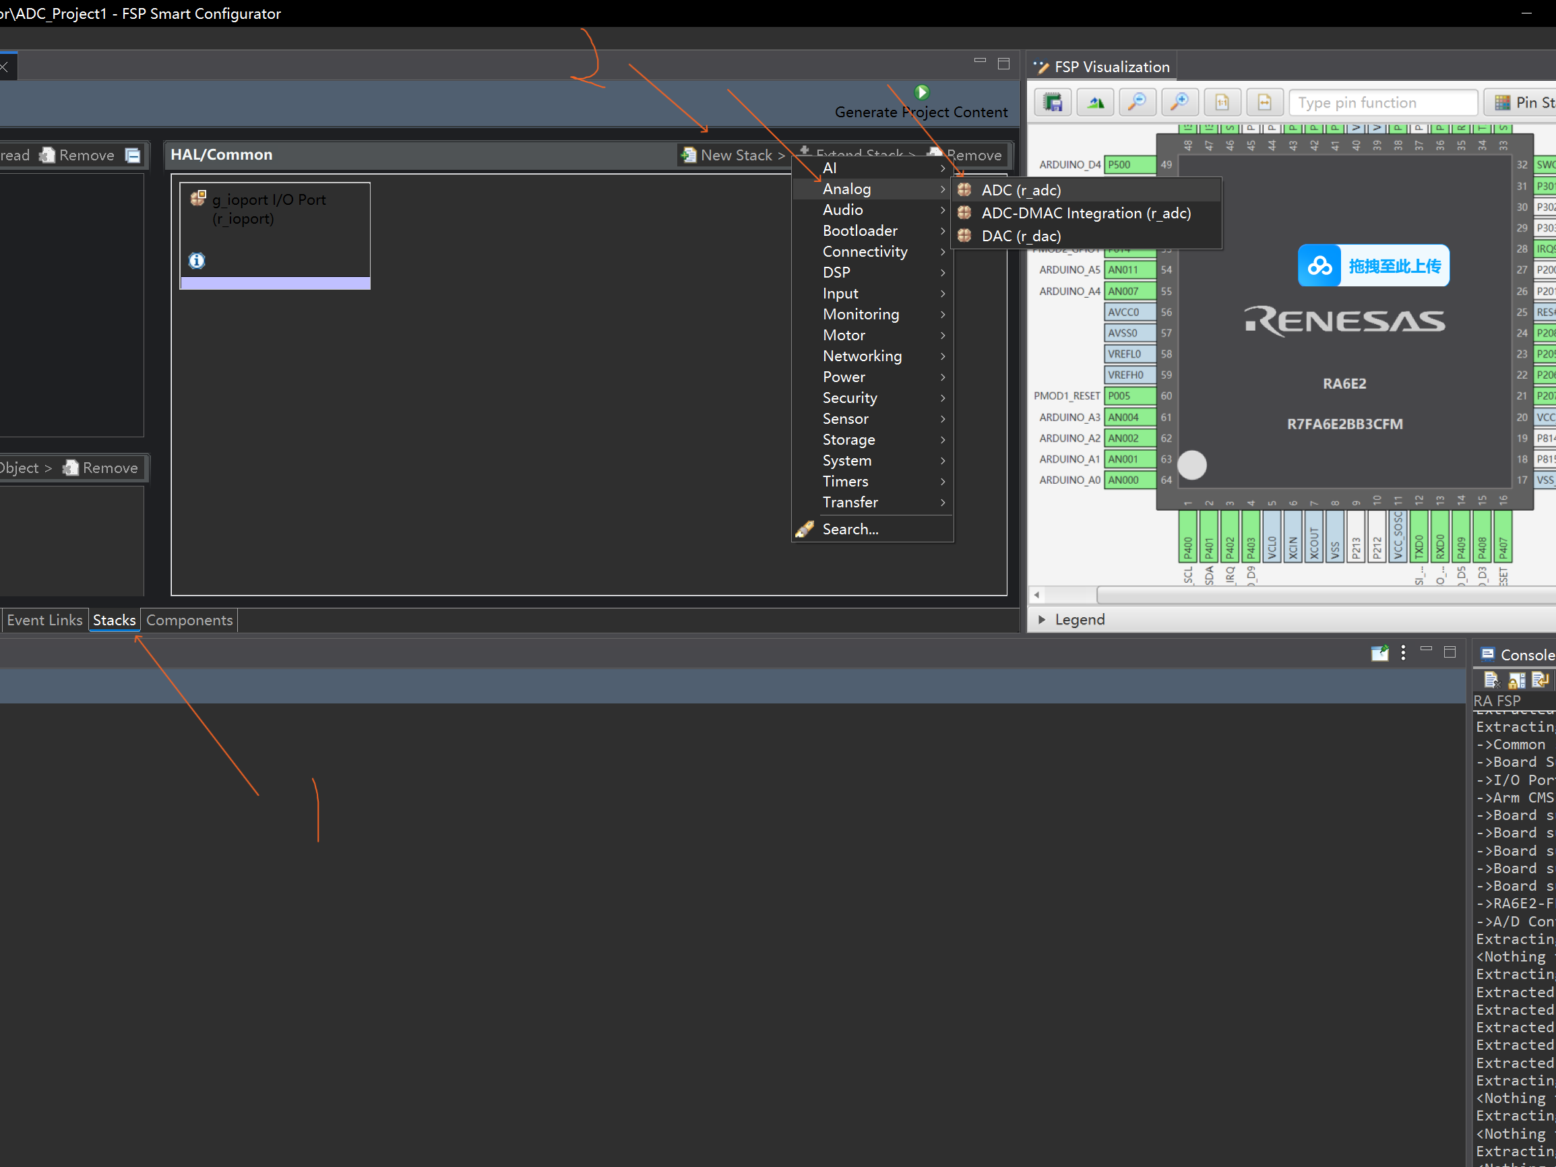Reset pin view zoom to 1:1

pyautogui.click(x=1222, y=102)
